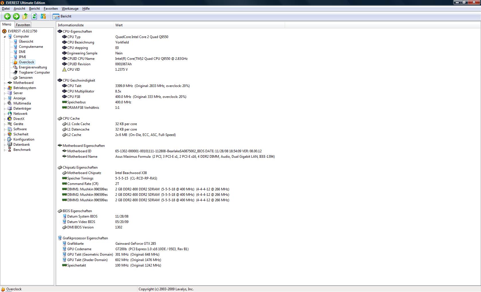Expand the Netzwerk tree node
481x292 pixels.
[x=5, y=114]
